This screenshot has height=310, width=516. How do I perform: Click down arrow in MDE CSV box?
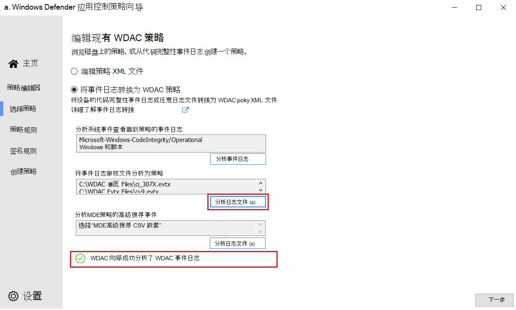point(261,231)
